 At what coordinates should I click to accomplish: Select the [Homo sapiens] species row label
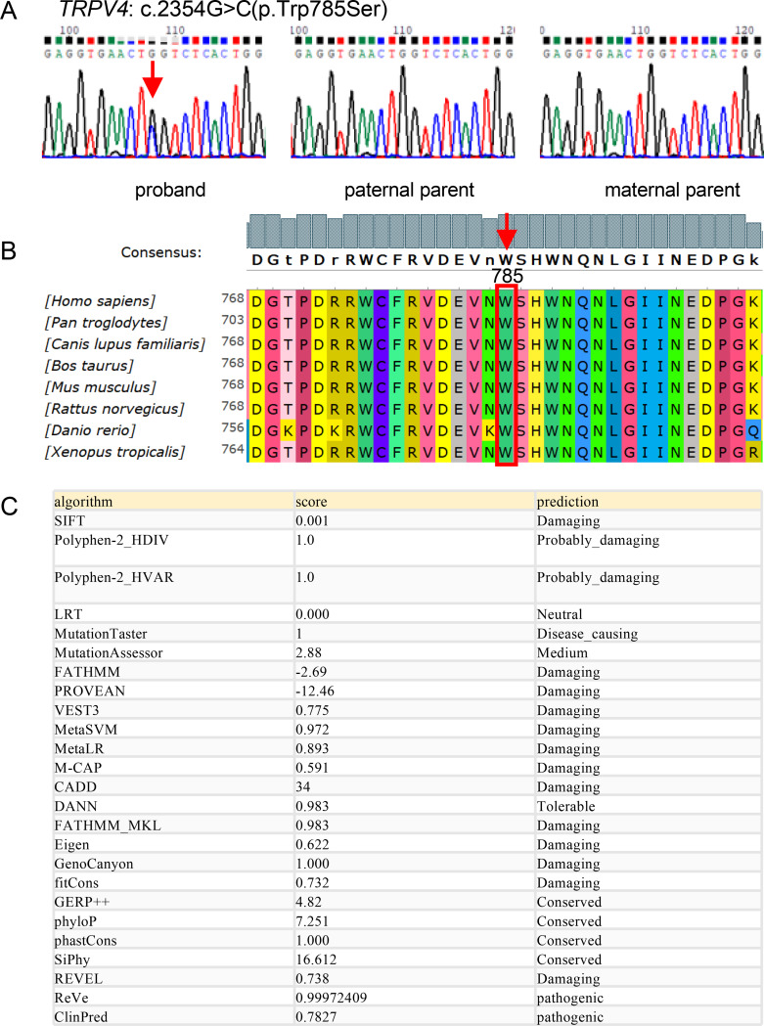coord(100,301)
